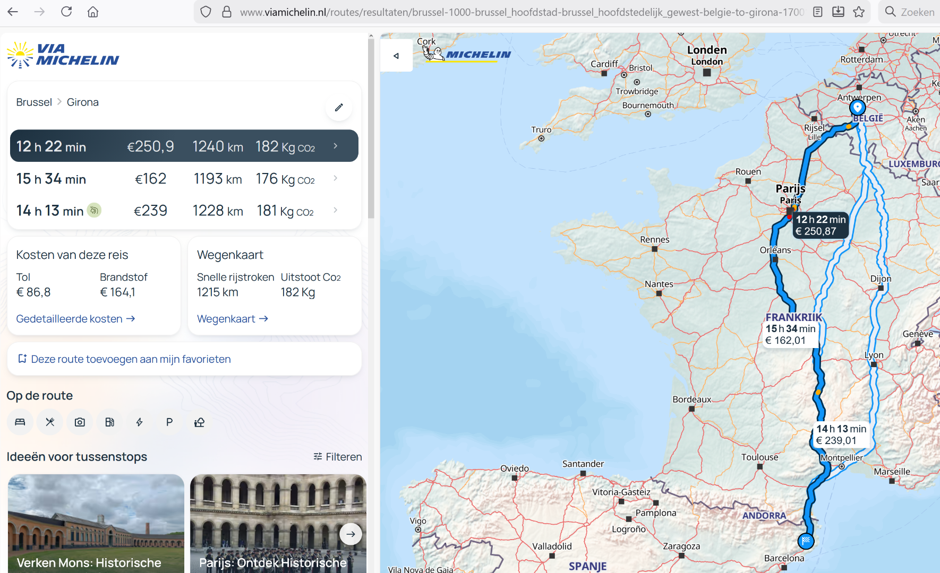
Task: Open the Wegenkaart link
Action: click(232, 319)
